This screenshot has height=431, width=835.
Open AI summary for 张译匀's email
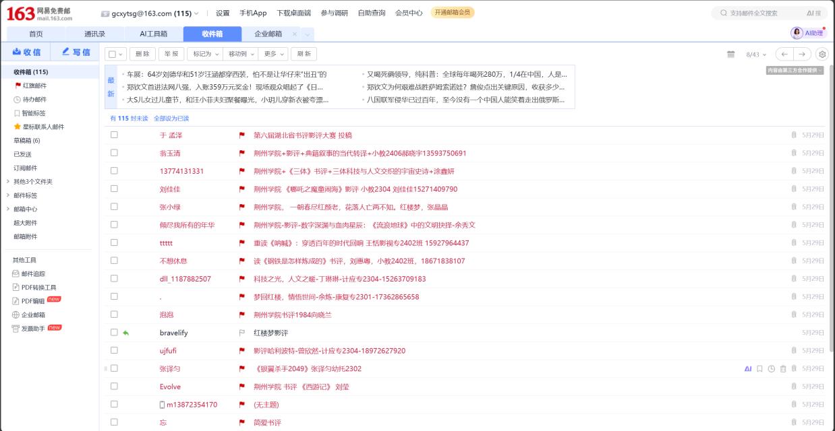749,368
